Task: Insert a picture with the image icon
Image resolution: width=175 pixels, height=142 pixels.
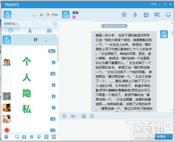Action: 84,116
